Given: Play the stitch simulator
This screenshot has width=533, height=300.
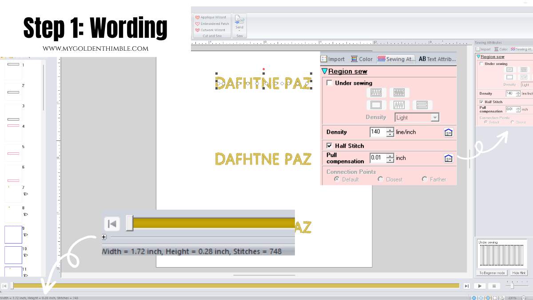Looking at the screenshot, I should pyautogui.click(x=480, y=286).
